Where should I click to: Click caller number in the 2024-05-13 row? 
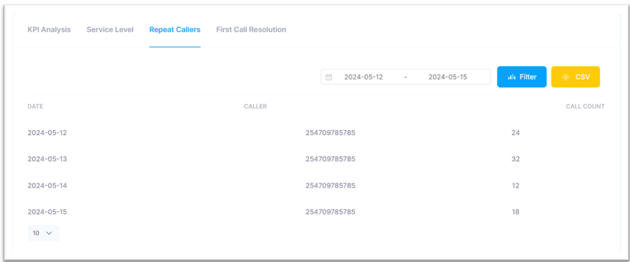(x=330, y=159)
